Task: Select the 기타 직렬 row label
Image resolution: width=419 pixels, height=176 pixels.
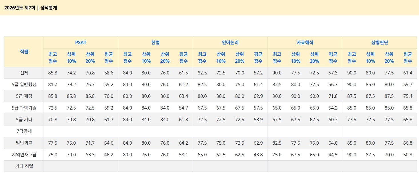Action: pos(24,166)
